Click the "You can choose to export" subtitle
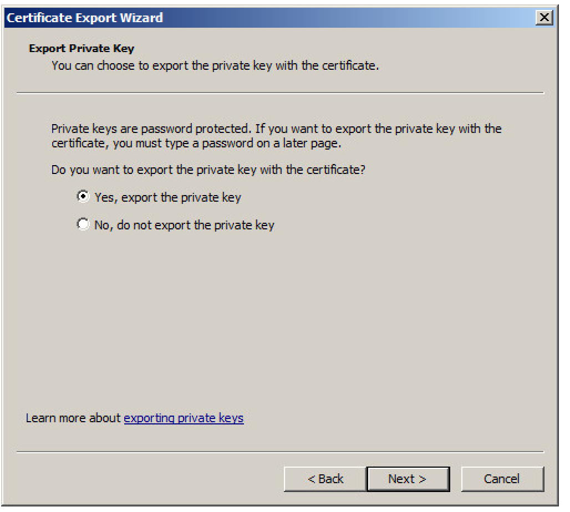Screen dimensions: 570x512 pos(215,66)
